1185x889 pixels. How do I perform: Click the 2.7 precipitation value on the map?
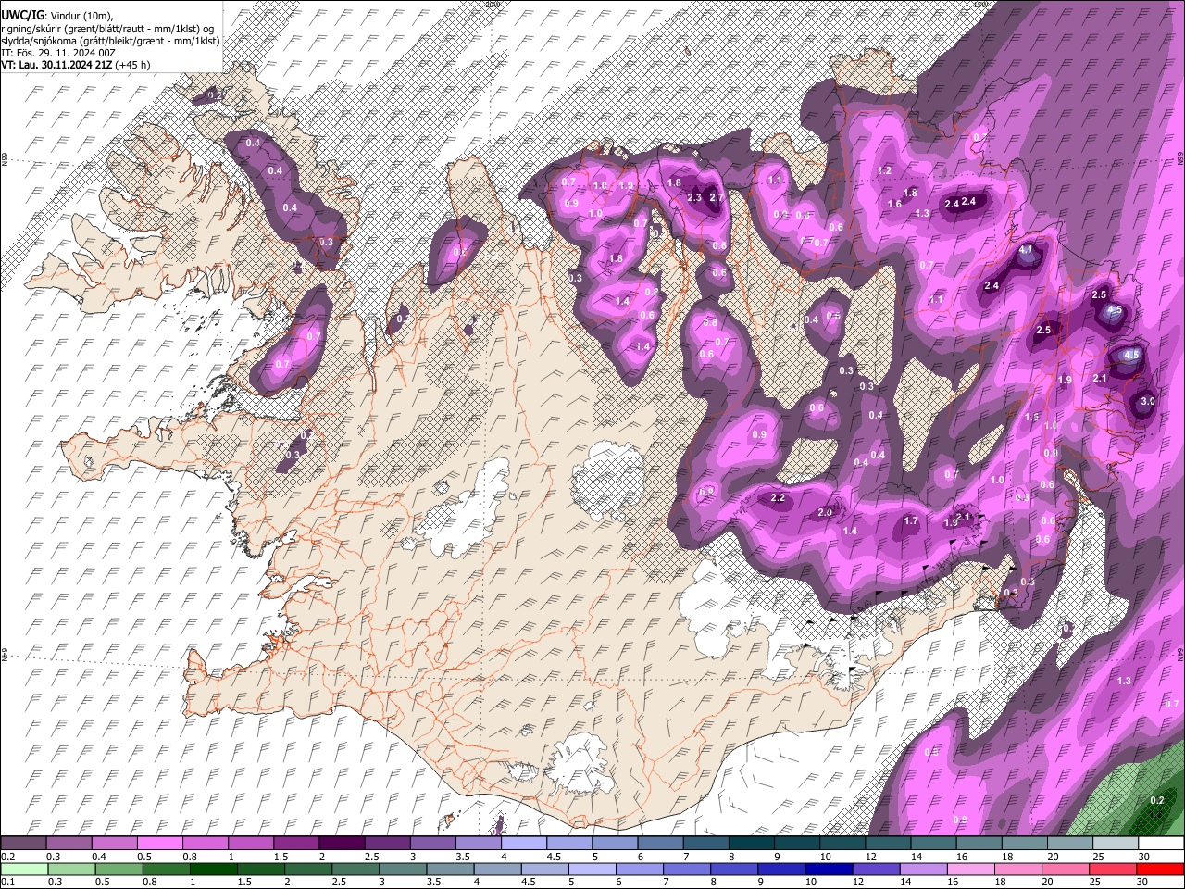pyautogui.click(x=716, y=197)
